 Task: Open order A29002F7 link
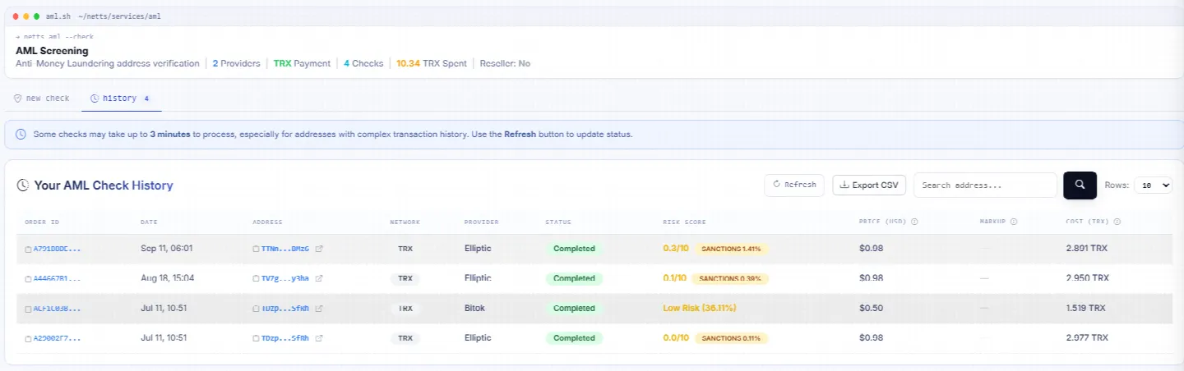[x=58, y=338]
